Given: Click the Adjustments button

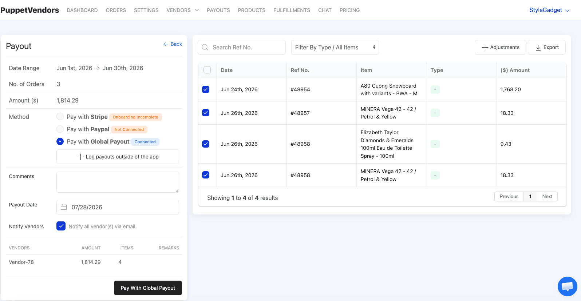Looking at the screenshot, I should pos(501,47).
